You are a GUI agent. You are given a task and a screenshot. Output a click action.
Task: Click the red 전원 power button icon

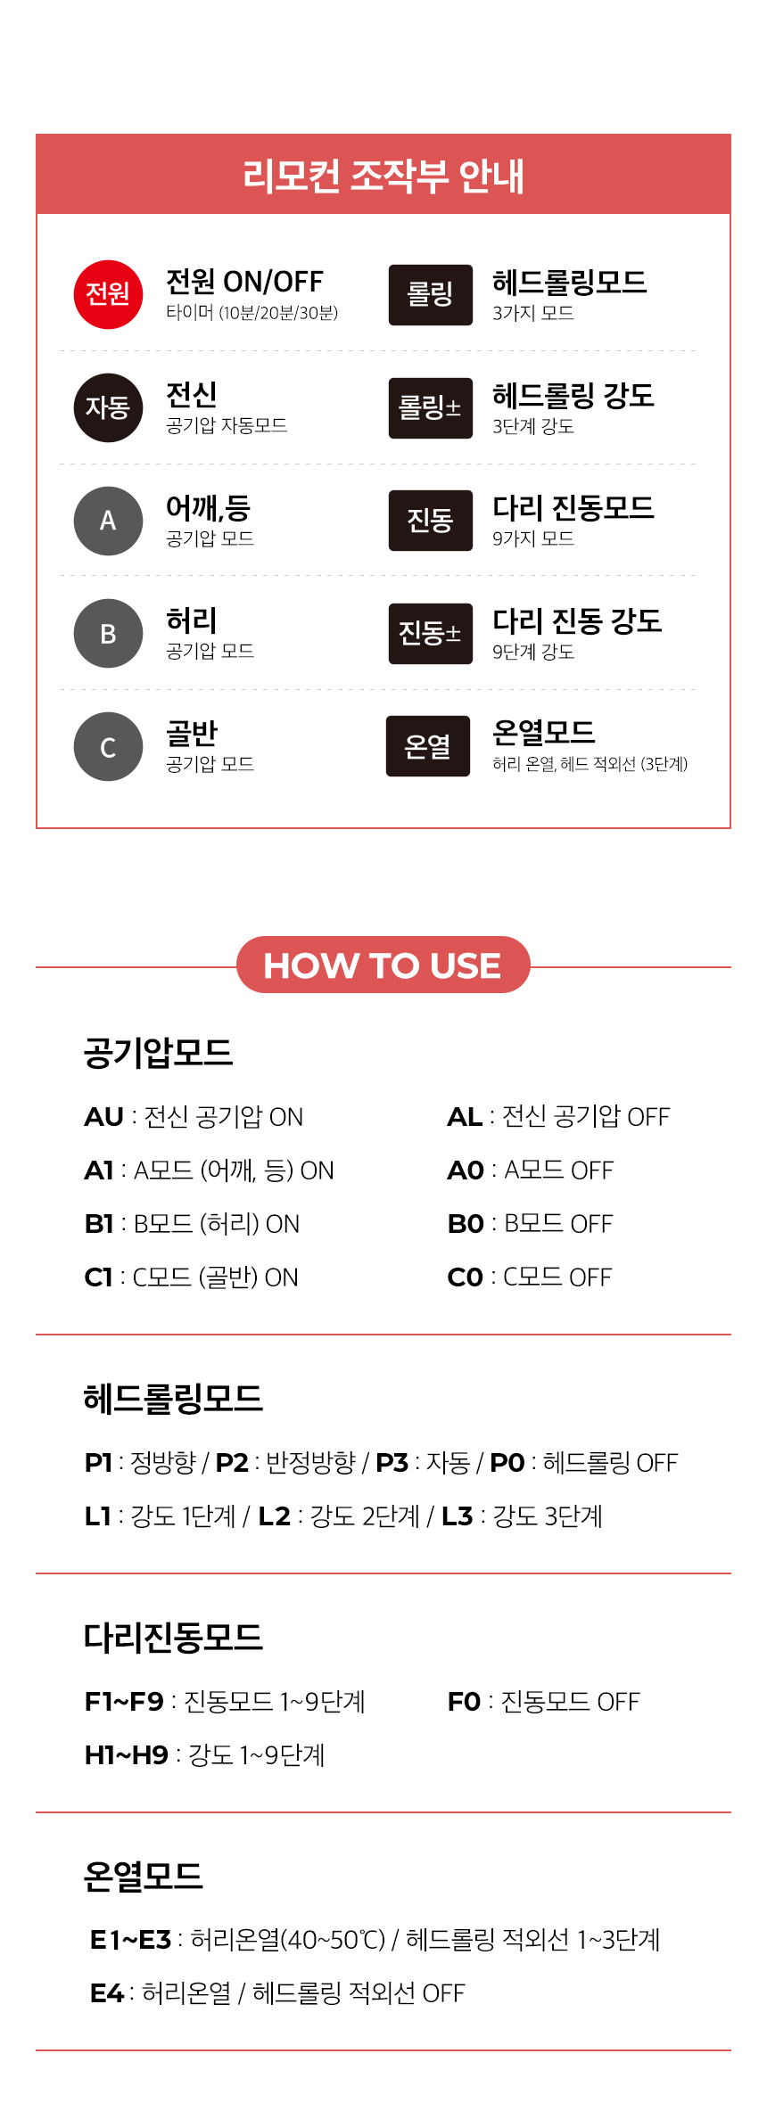(108, 295)
